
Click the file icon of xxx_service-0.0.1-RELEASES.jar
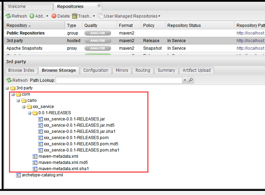(40, 119)
